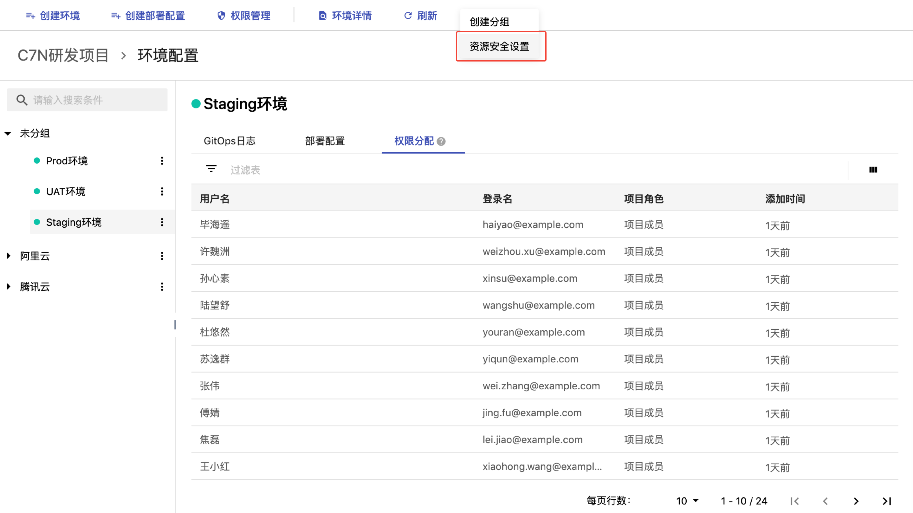Open the 每页行数 rows-per-page dropdown
This screenshot has width=913, height=513.
[x=687, y=501]
